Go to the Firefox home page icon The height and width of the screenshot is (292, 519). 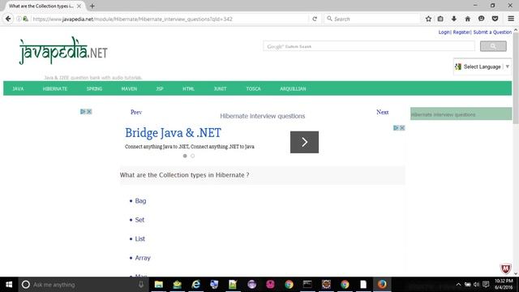(x=467, y=19)
